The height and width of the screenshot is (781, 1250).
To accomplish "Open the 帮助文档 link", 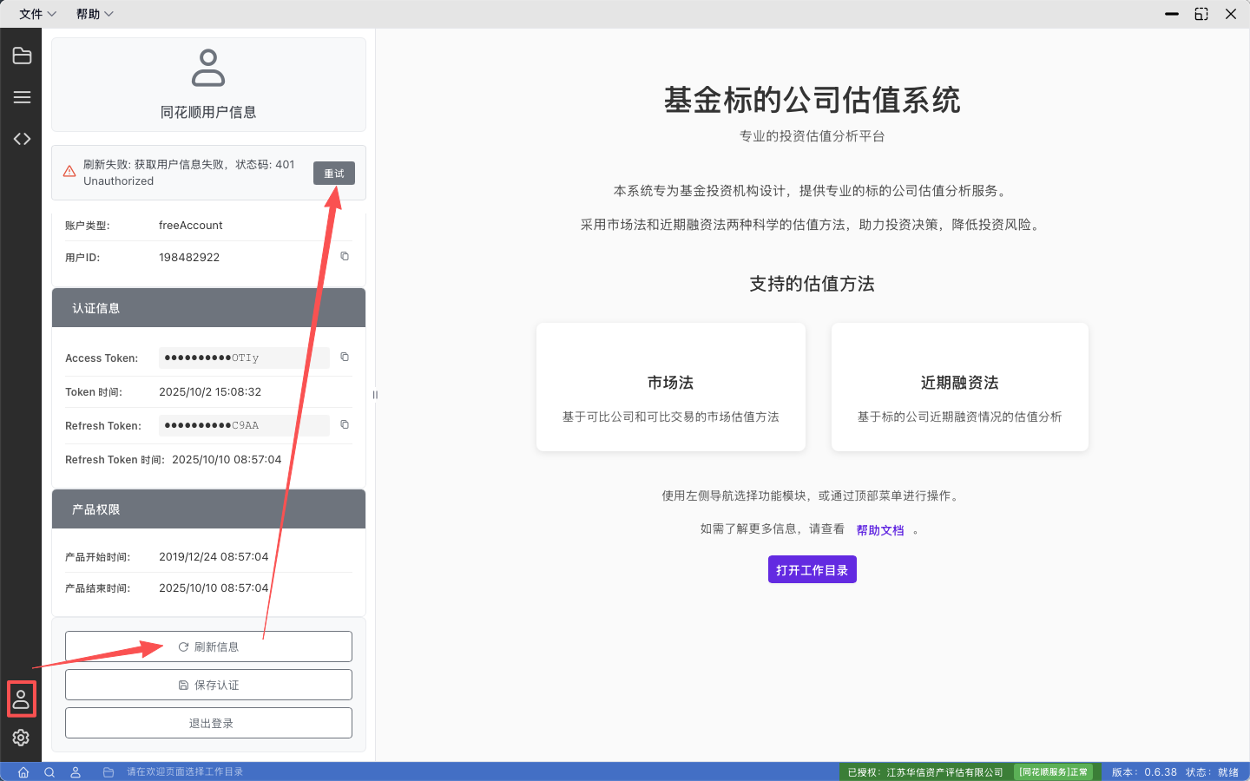I will (880, 530).
